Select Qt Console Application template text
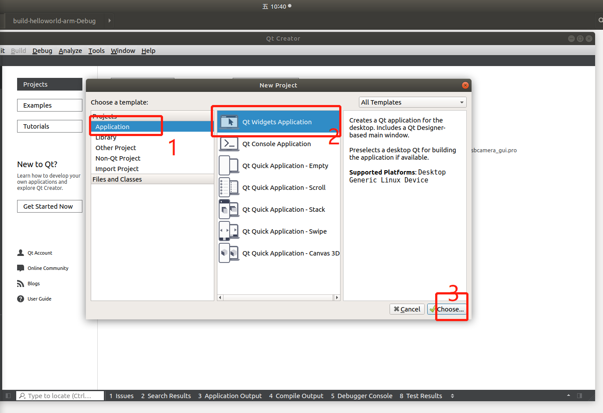603x413 pixels. 277,144
